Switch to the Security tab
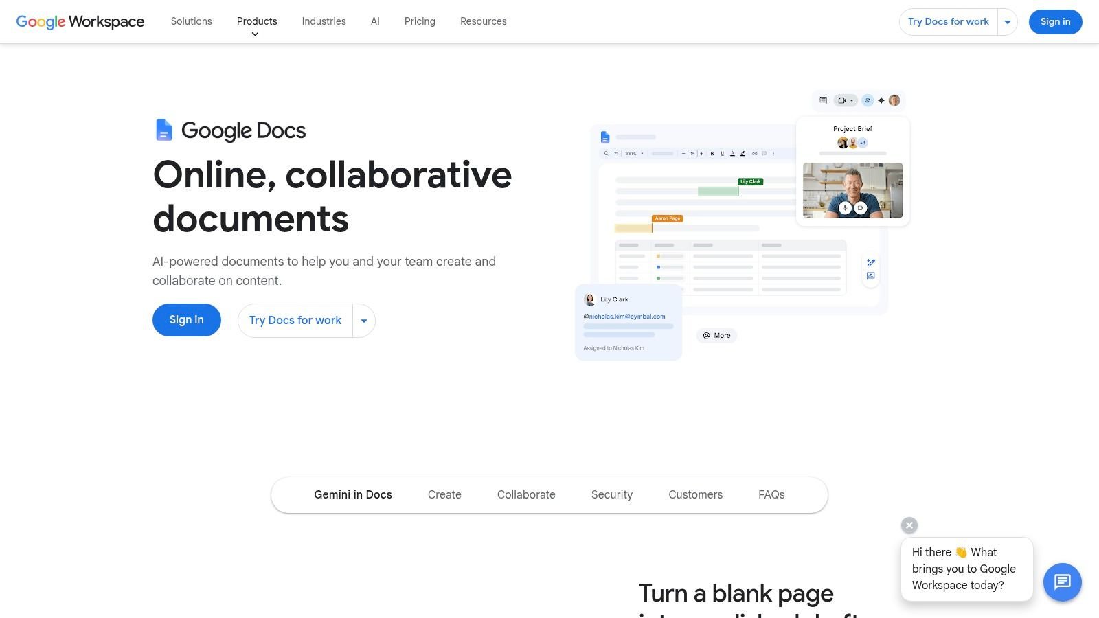Image resolution: width=1099 pixels, height=618 pixels. [x=612, y=494]
